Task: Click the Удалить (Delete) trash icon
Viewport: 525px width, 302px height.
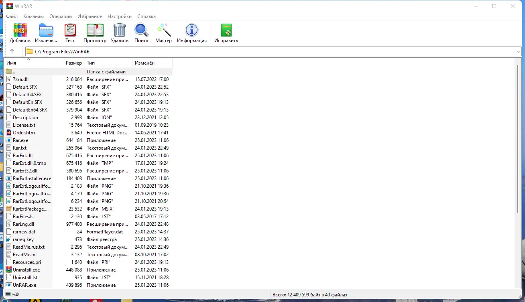Action: coord(120,30)
